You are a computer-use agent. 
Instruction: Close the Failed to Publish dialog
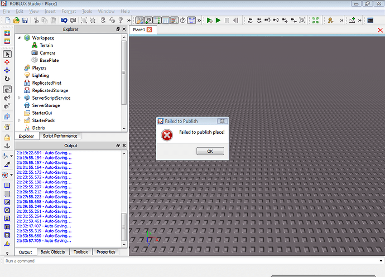[x=223, y=121]
